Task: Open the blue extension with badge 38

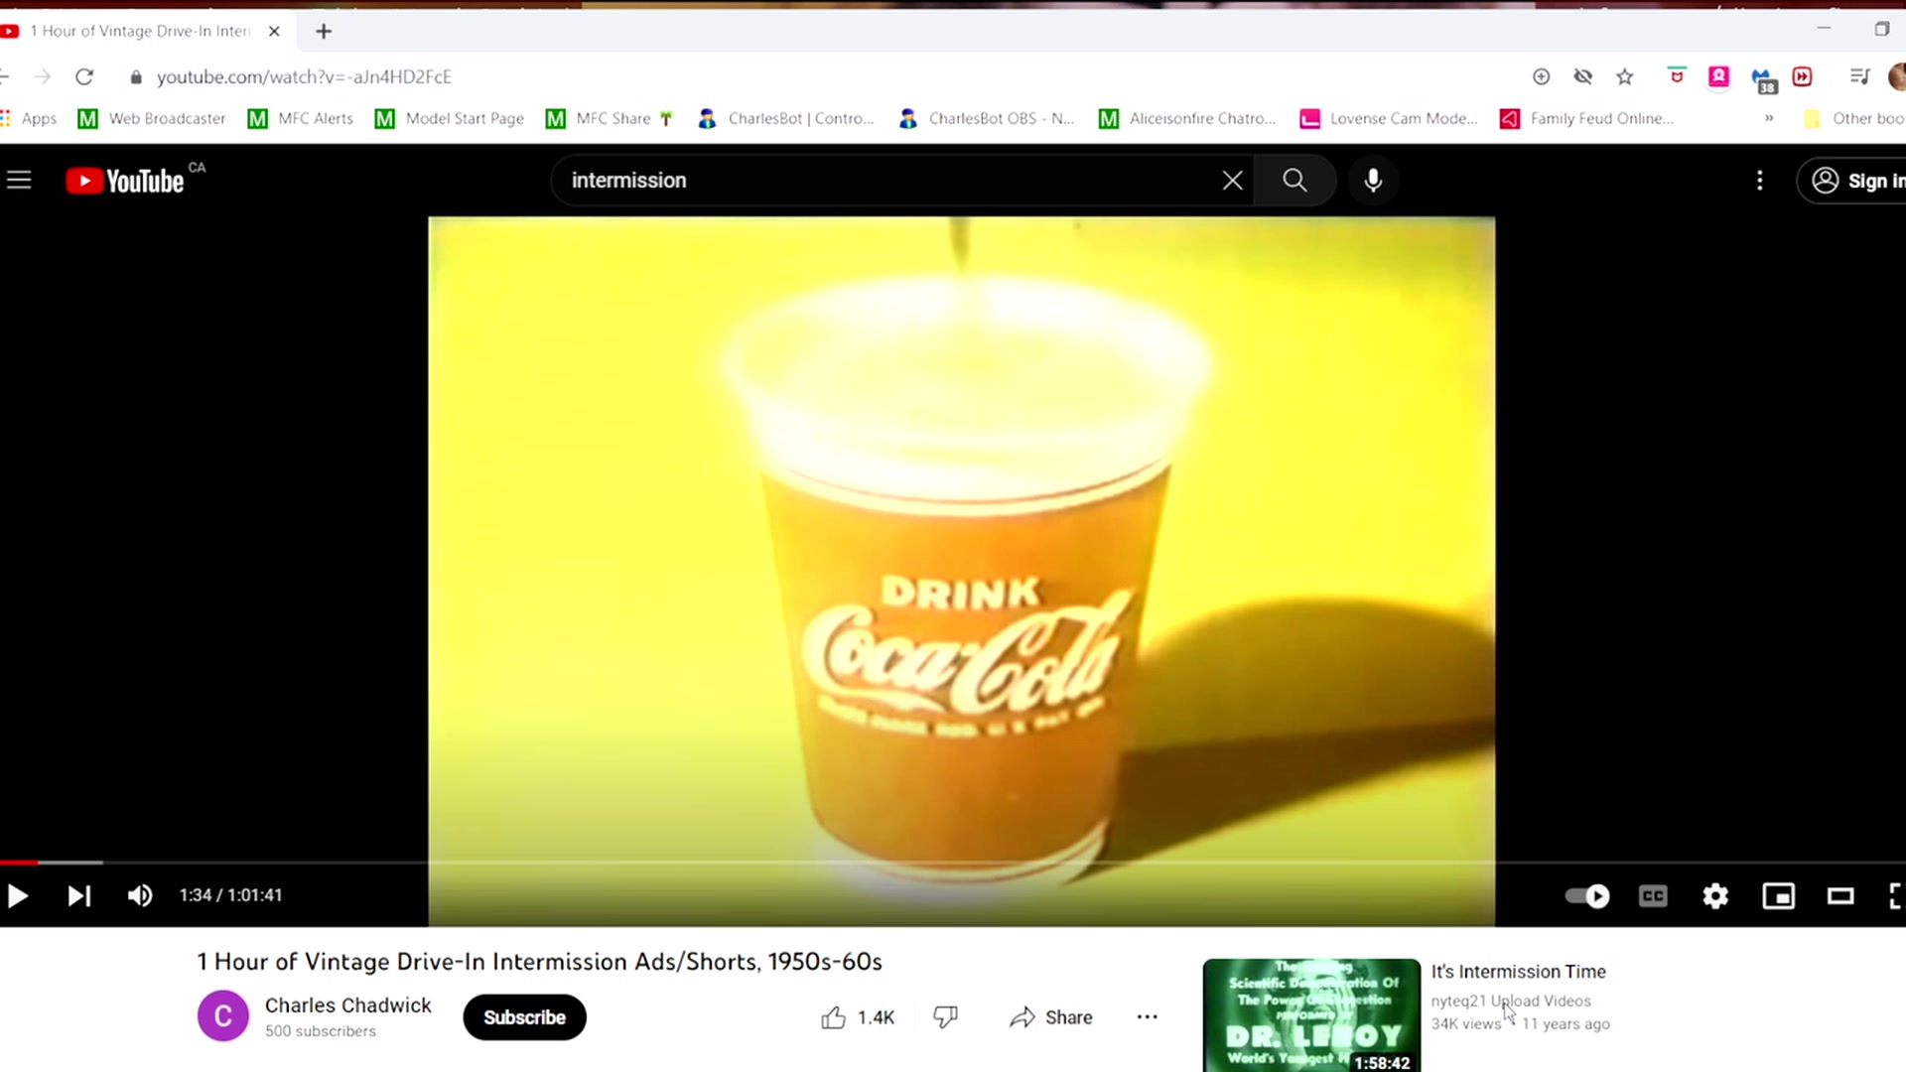Action: point(1763,79)
